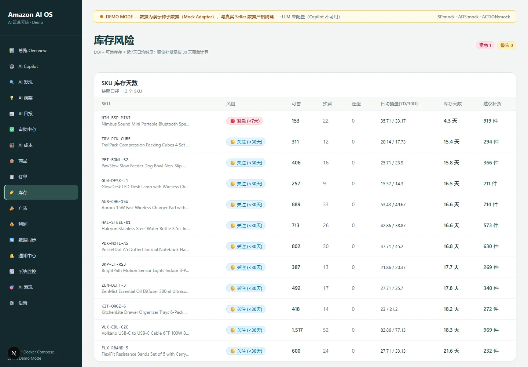Select the 919 件 restock suggestion
The image size is (528, 367).
tap(491, 121)
